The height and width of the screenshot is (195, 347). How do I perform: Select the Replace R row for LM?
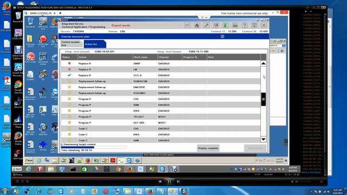pos(160,69)
